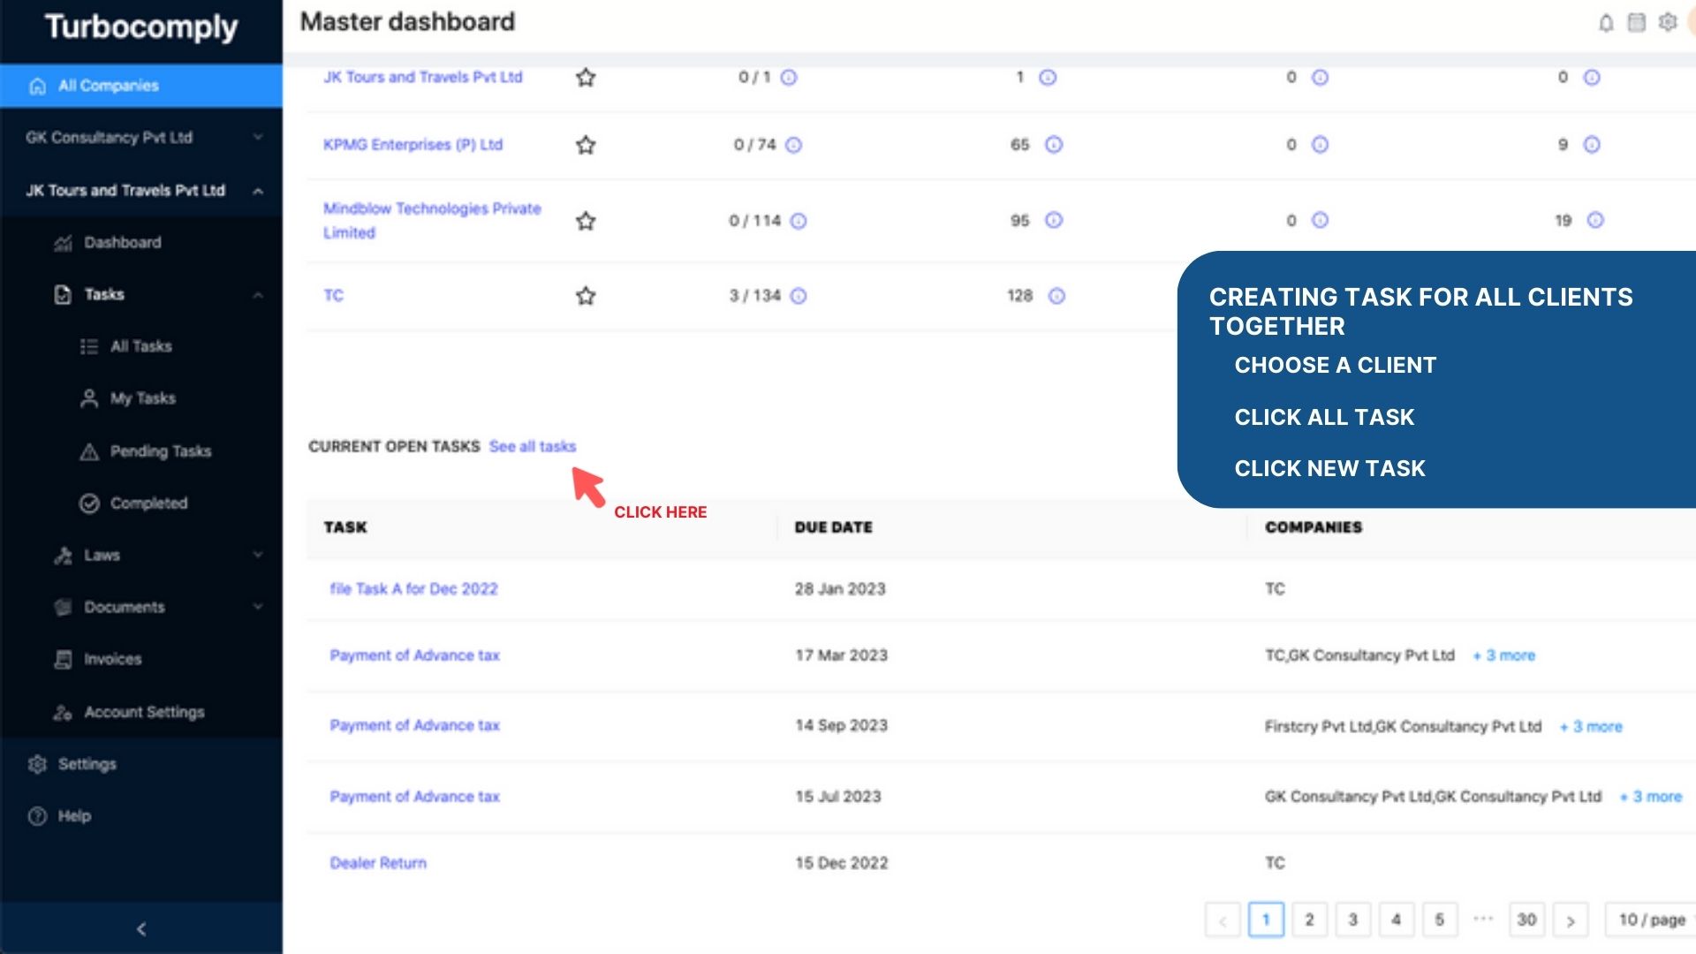Image resolution: width=1696 pixels, height=954 pixels.
Task: Open the Help question mark icon
Action: tap(36, 815)
